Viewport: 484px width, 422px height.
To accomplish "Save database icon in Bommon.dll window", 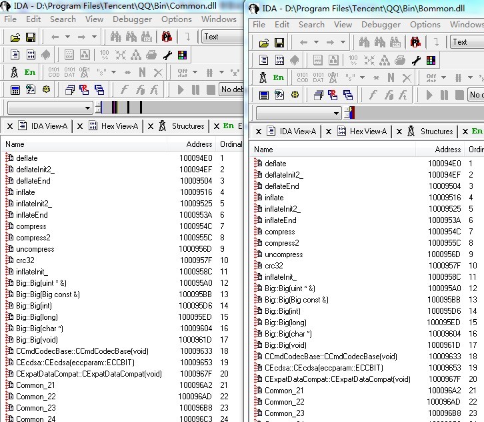I will tap(279, 43).
